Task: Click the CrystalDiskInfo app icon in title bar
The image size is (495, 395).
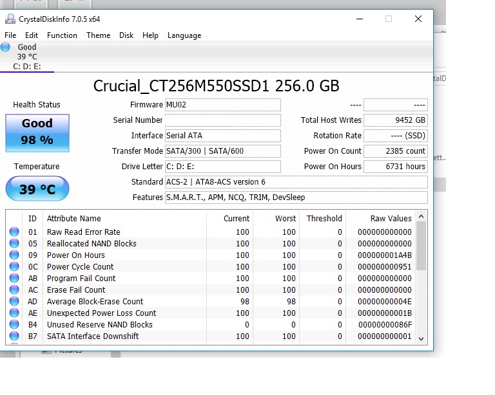Action: pyautogui.click(x=10, y=19)
